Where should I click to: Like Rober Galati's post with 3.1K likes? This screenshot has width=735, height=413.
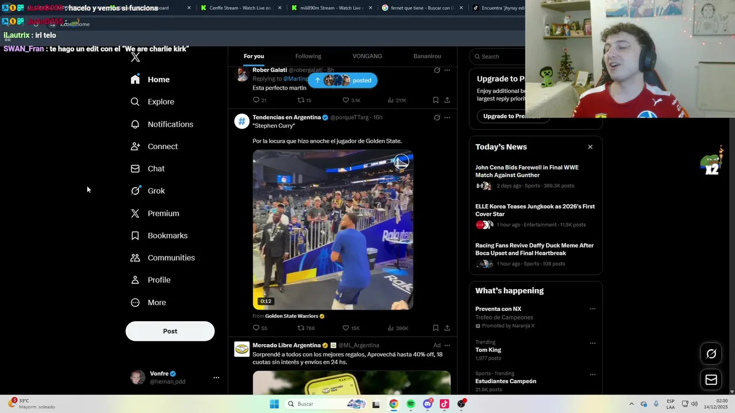coord(351,100)
